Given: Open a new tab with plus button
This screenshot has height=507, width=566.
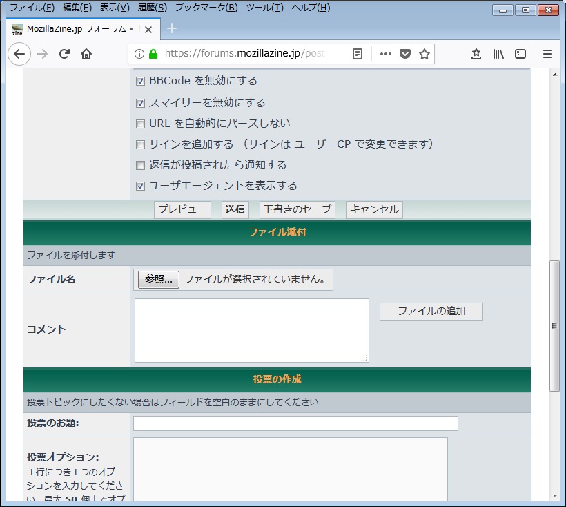Looking at the screenshot, I should pos(172,28).
